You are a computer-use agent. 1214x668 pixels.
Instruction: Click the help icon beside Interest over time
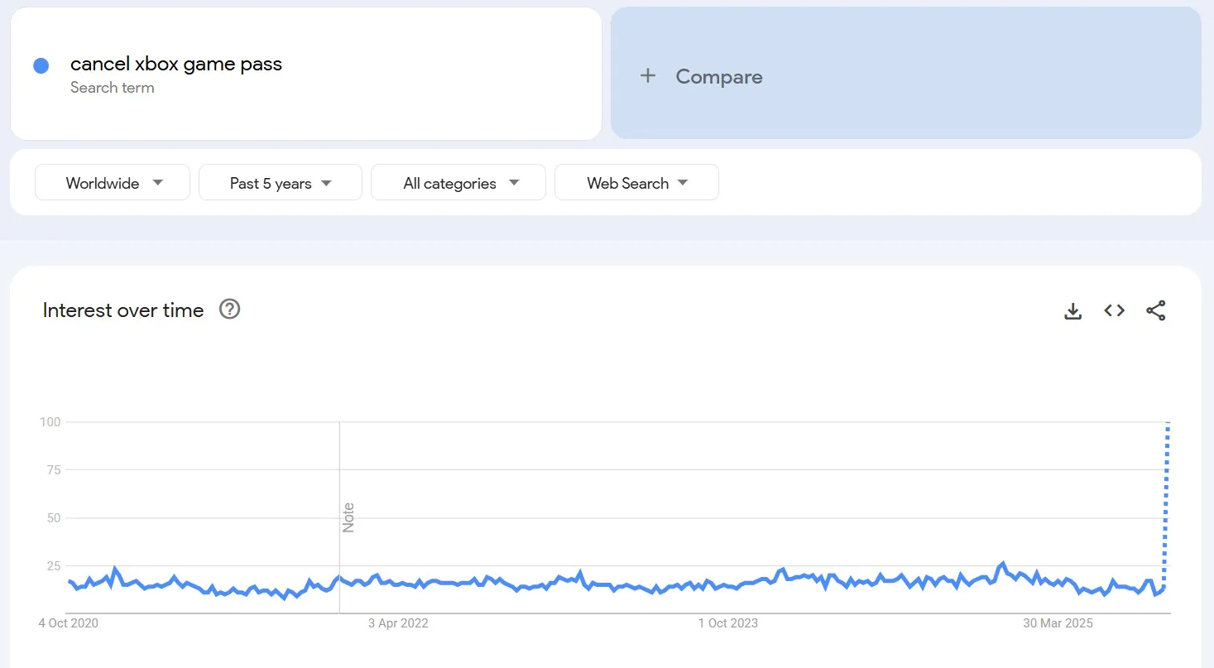click(229, 310)
